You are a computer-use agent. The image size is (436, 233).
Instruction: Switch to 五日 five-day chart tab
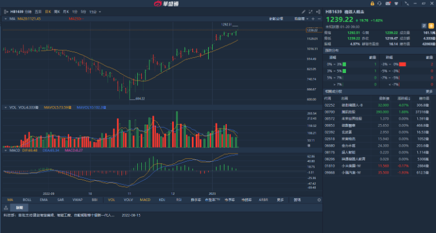[38, 11]
